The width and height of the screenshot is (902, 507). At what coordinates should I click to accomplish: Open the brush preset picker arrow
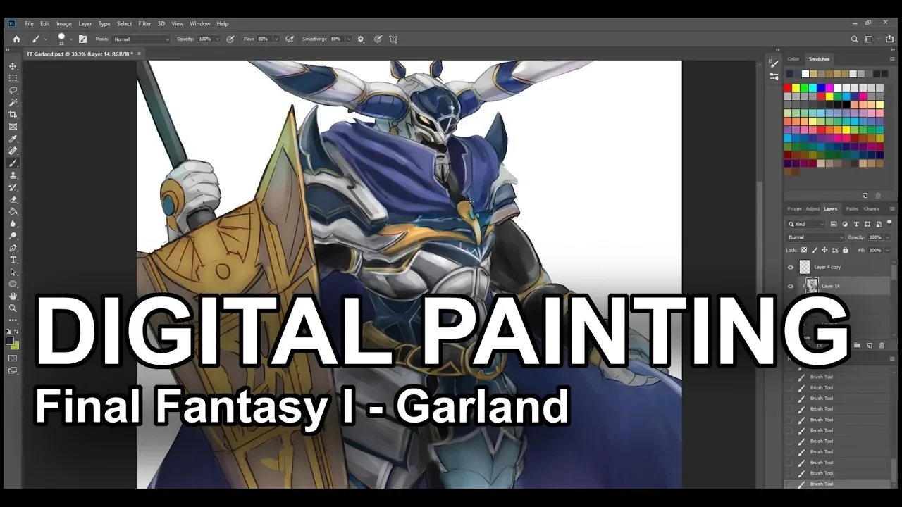point(71,39)
